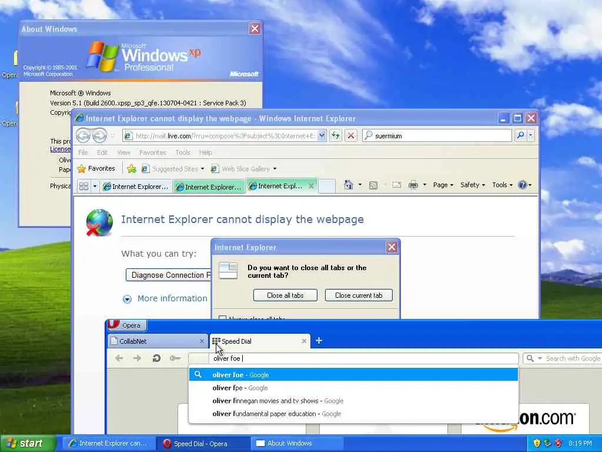Click the Opera password wand key icon
The width and height of the screenshot is (602, 452).
pyautogui.click(x=175, y=358)
